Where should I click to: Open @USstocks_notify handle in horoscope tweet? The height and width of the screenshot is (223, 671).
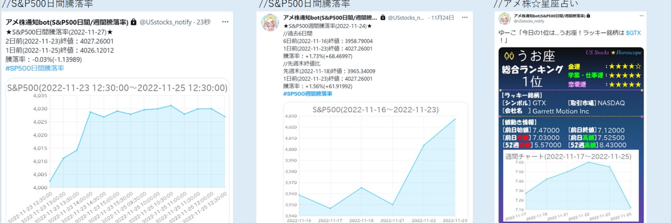point(529,21)
